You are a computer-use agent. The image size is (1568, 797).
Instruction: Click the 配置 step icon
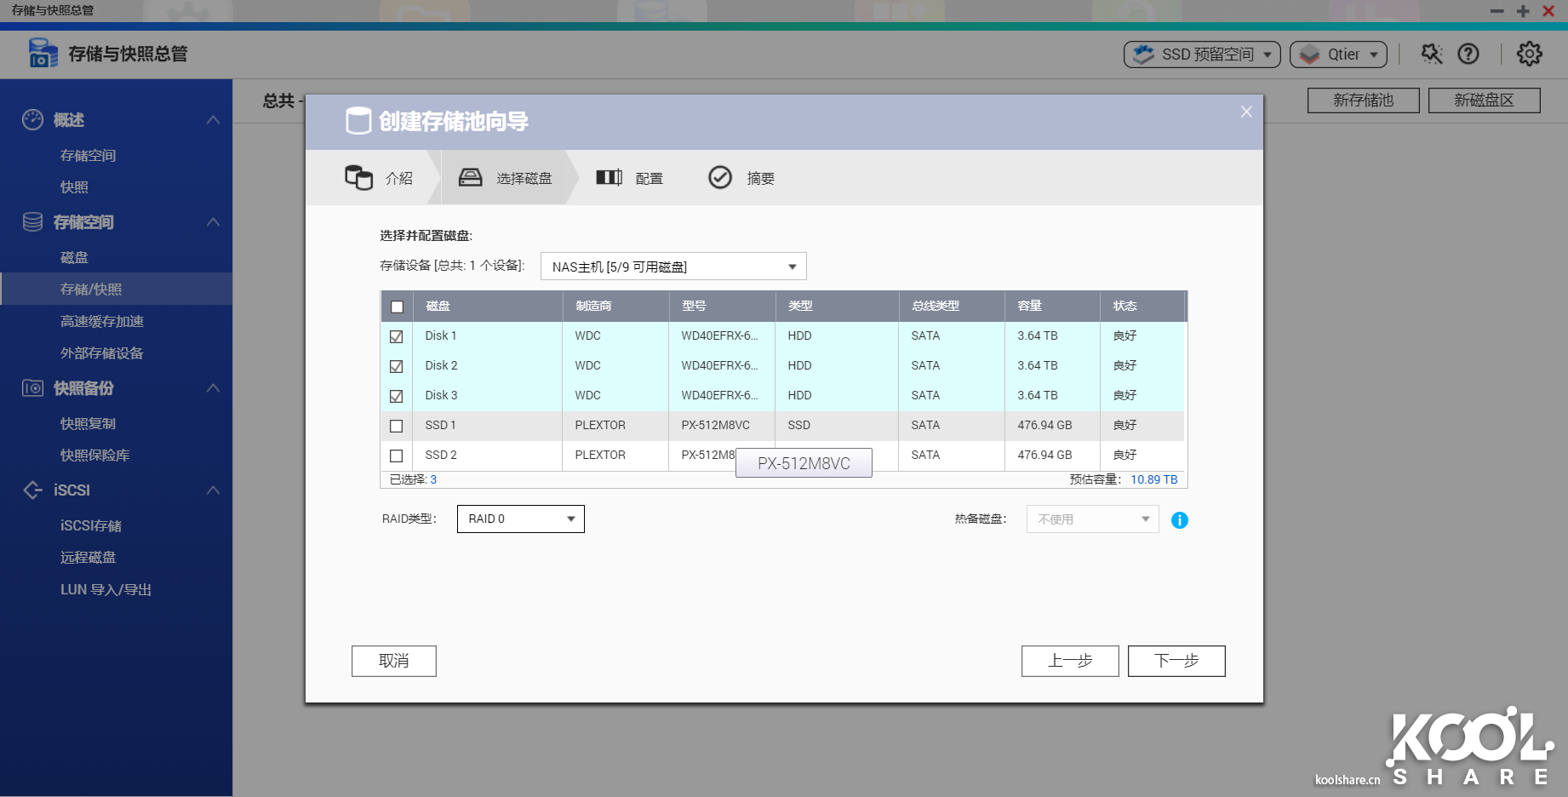point(609,178)
